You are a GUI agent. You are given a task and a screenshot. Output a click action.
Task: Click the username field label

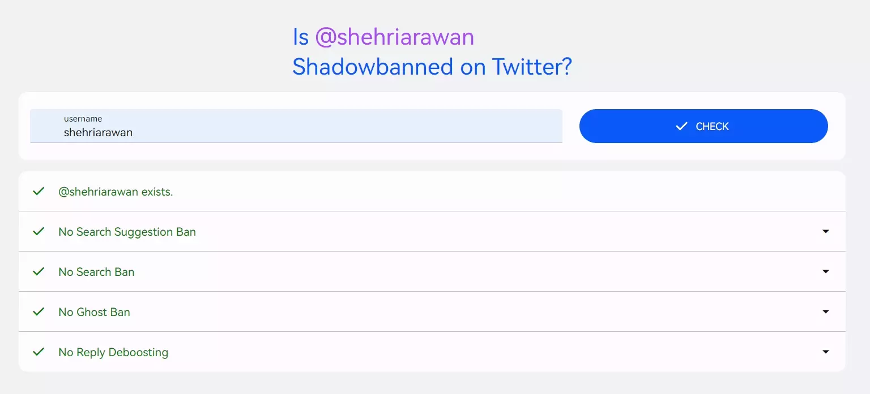(x=83, y=119)
